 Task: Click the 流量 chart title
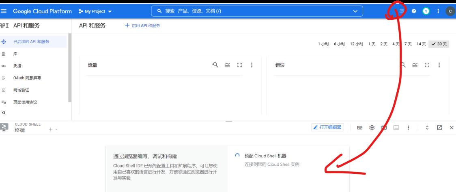coord(92,65)
